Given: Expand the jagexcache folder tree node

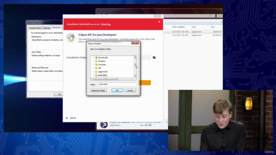Looking at the screenshot, I should (94, 71).
